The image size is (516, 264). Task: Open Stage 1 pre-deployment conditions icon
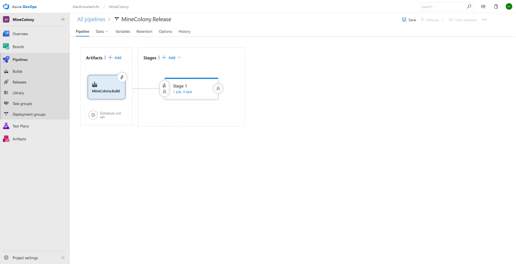(164, 89)
